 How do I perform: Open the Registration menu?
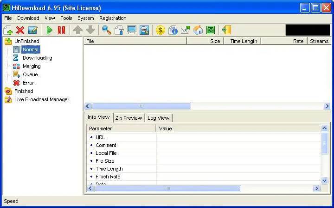tap(113, 18)
